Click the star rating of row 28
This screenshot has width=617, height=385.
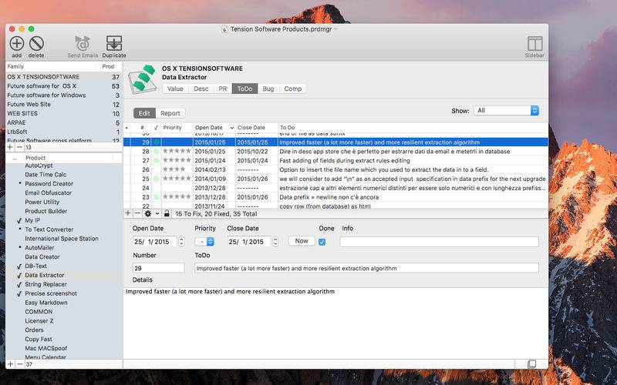[177, 151]
